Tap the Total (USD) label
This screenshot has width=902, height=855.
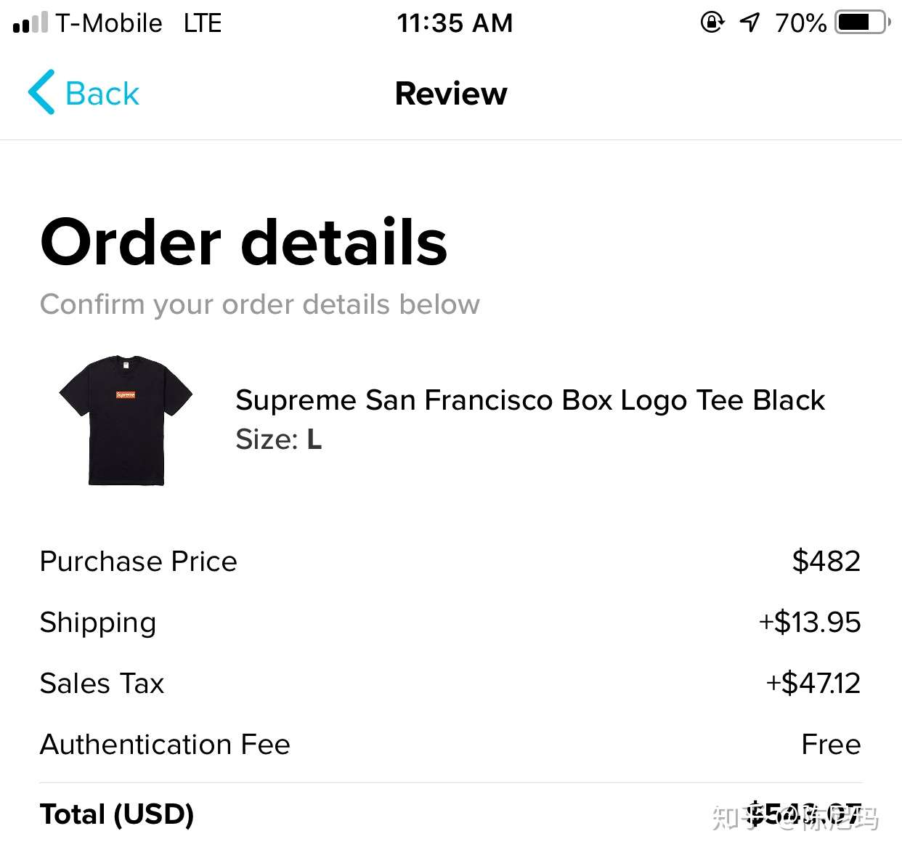(x=117, y=814)
